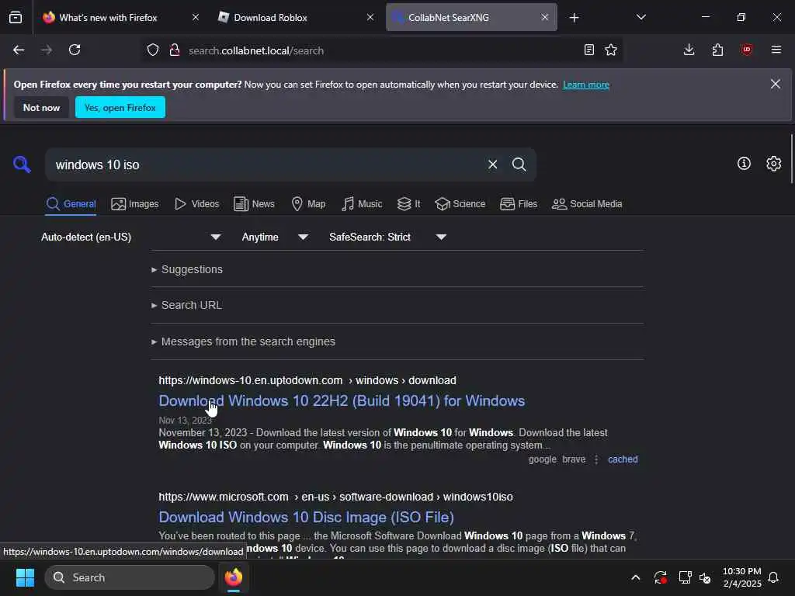Screen dimensions: 795x596
Task: Open the Extensions puzzle icon
Action: coord(717,50)
